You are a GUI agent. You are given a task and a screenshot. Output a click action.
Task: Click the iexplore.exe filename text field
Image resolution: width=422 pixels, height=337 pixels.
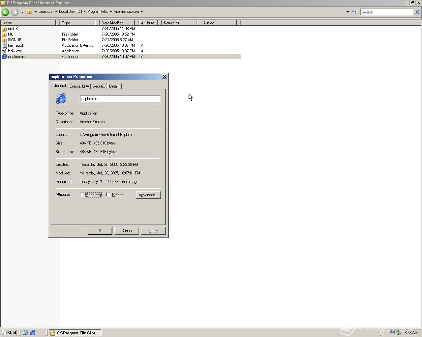(120, 99)
